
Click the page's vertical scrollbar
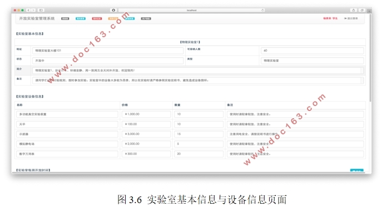tap(370, 58)
